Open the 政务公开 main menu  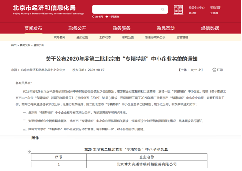click(77, 28)
